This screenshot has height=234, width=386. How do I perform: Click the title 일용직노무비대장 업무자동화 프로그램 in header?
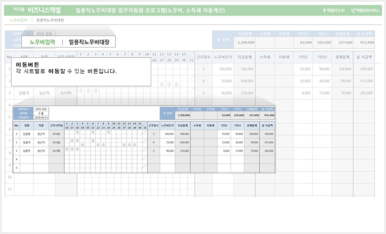point(150,10)
